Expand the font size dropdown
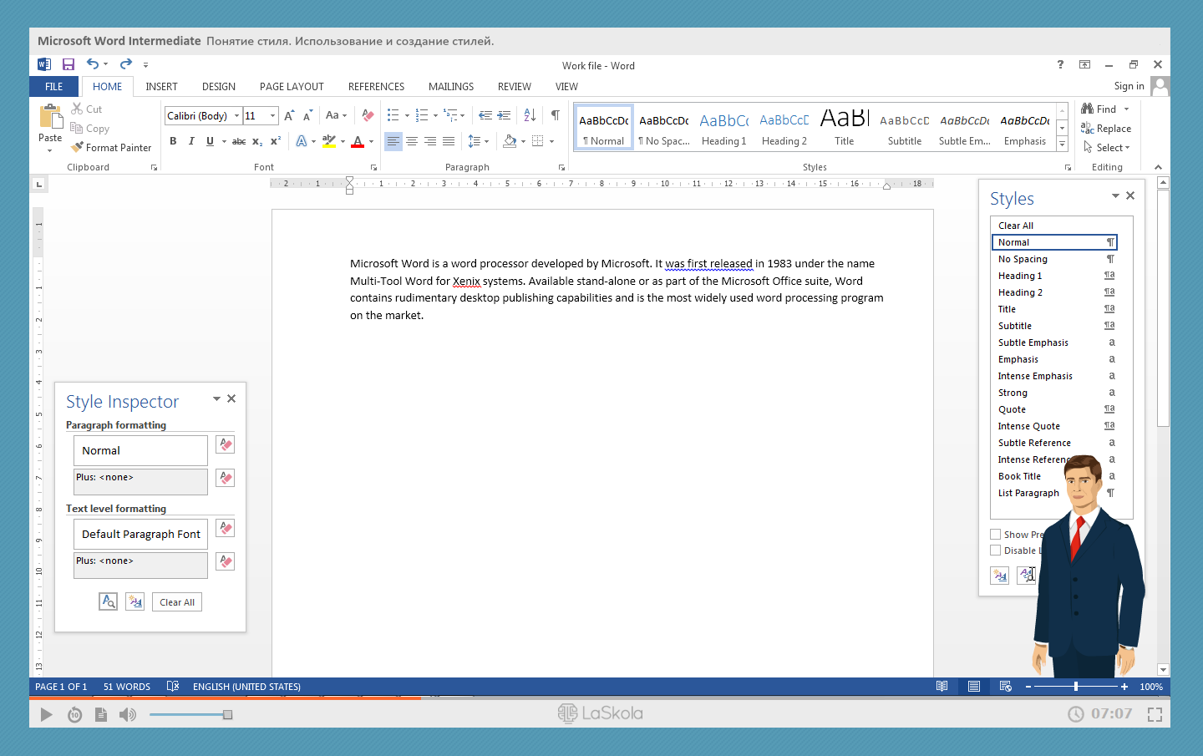The width and height of the screenshot is (1203, 756). (x=273, y=116)
